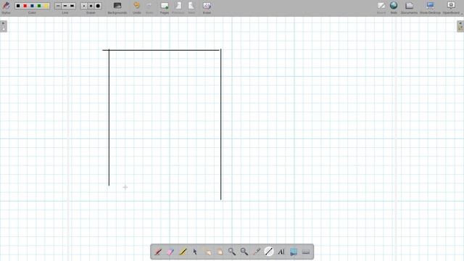
Task: Select the green pen color
Action: [x=39, y=6]
